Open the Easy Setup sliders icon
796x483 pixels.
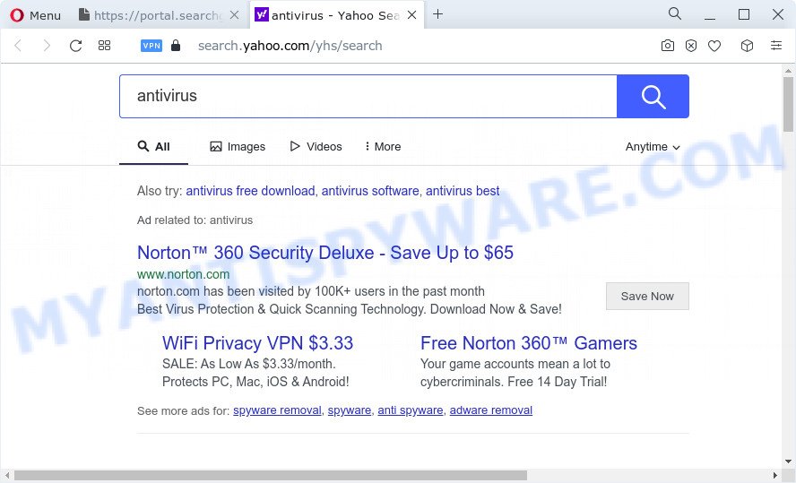(x=776, y=45)
